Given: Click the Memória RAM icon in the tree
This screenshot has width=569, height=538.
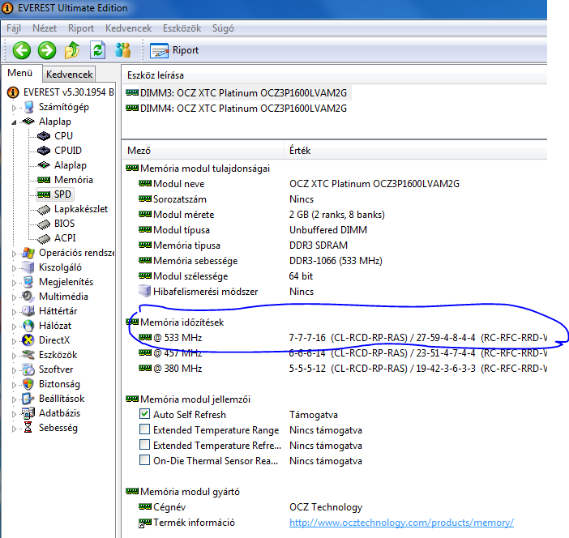Looking at the screenshot, I should click(44, 180).
